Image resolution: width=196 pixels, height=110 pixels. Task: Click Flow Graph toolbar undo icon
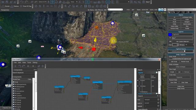(20, 66)
